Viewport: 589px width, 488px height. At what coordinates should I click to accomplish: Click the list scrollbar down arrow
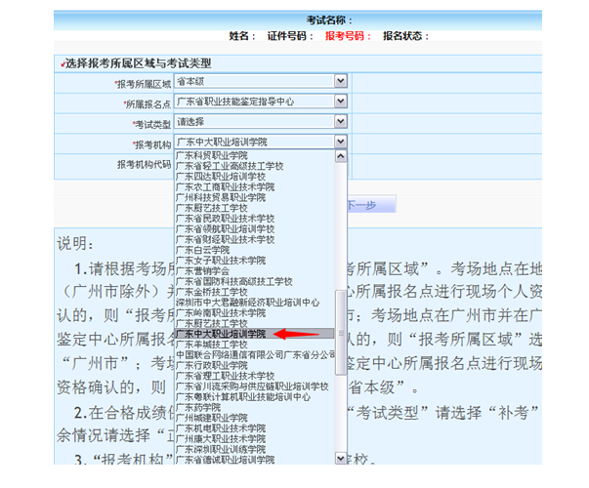point(341,459)
